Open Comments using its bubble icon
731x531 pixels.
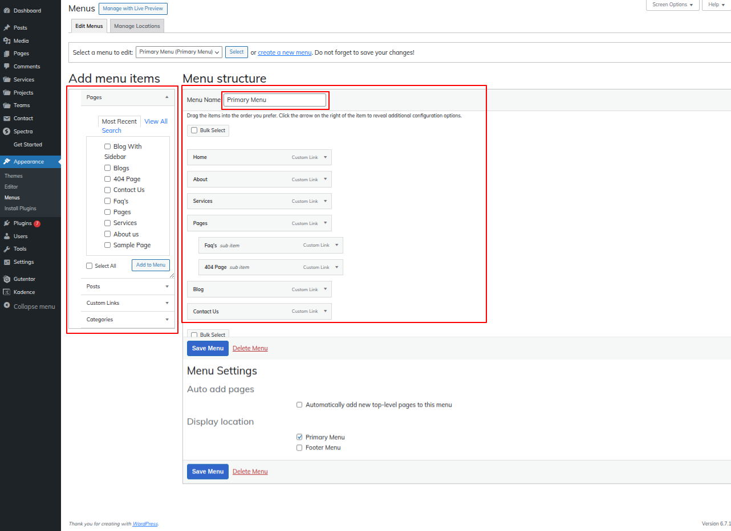(7, 67)
